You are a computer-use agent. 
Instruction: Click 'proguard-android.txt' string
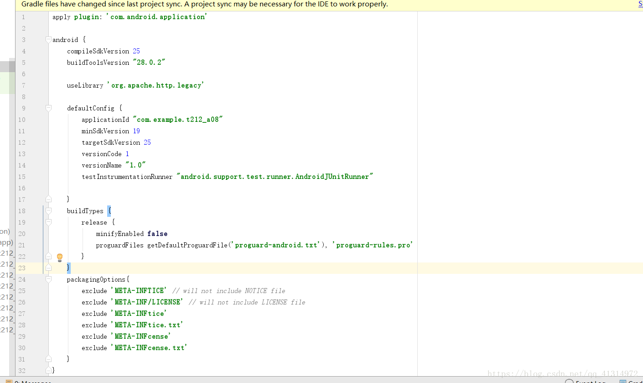pyautogui.click(x=275, y=245)
